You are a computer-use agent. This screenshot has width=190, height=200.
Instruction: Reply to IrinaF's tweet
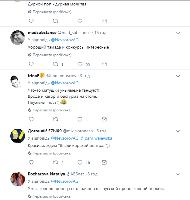(31, 119)
